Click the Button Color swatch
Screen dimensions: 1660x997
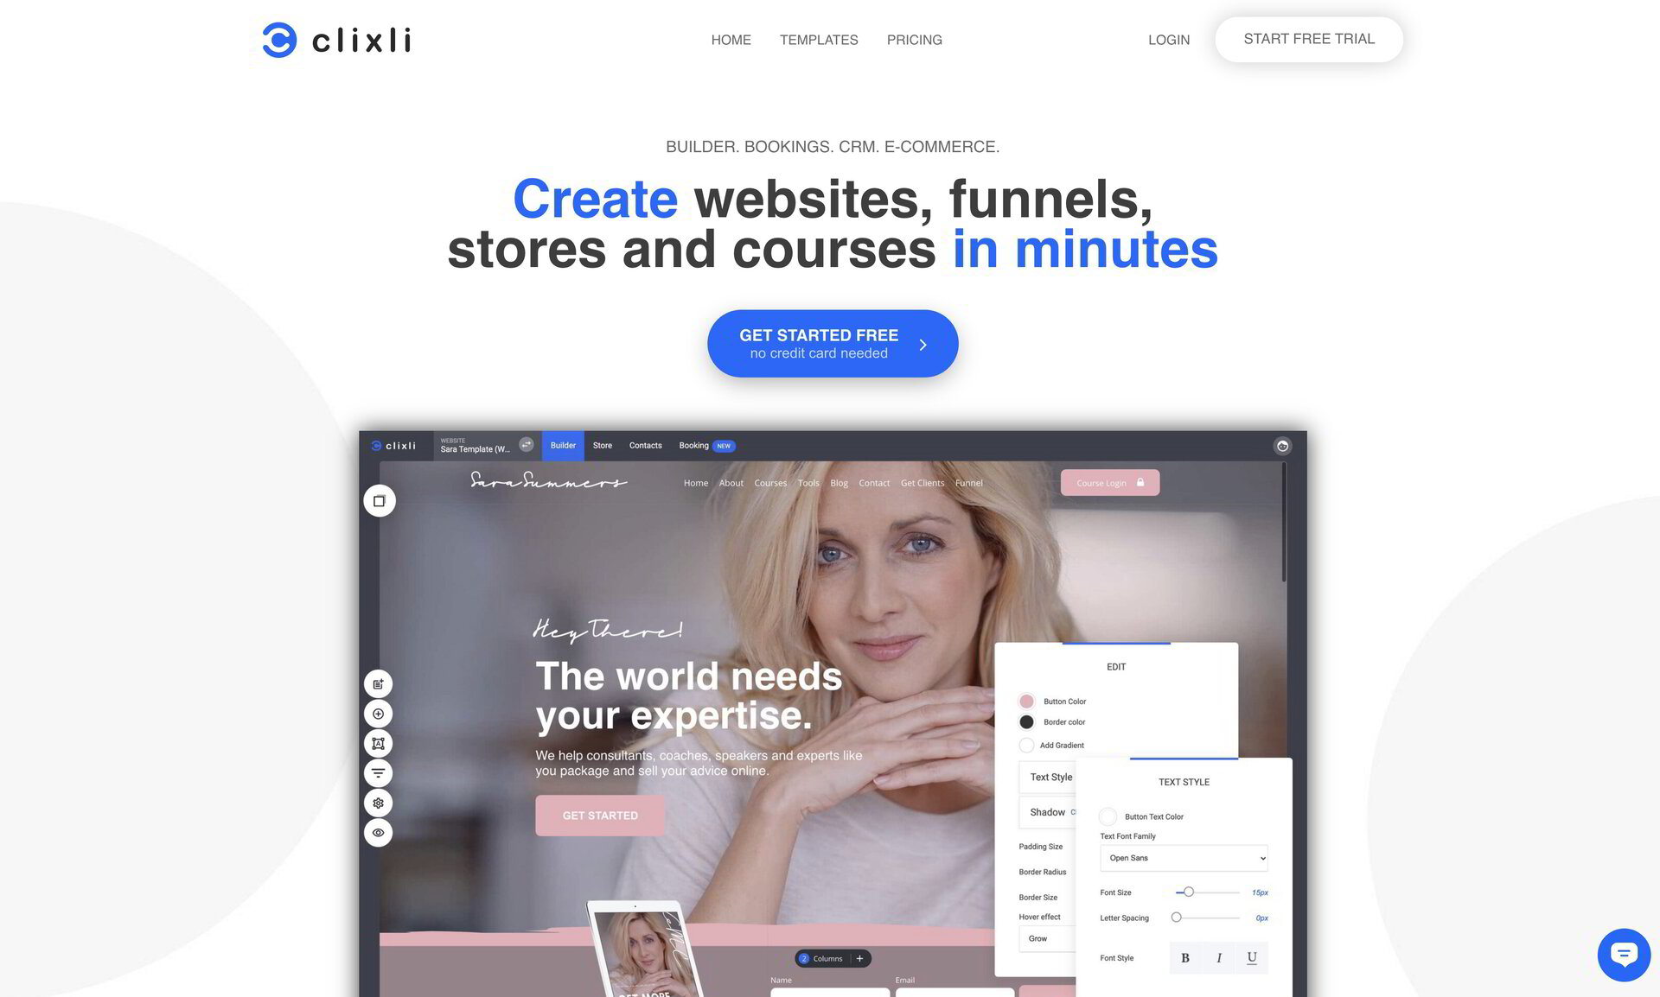[x=1025, y=701]
